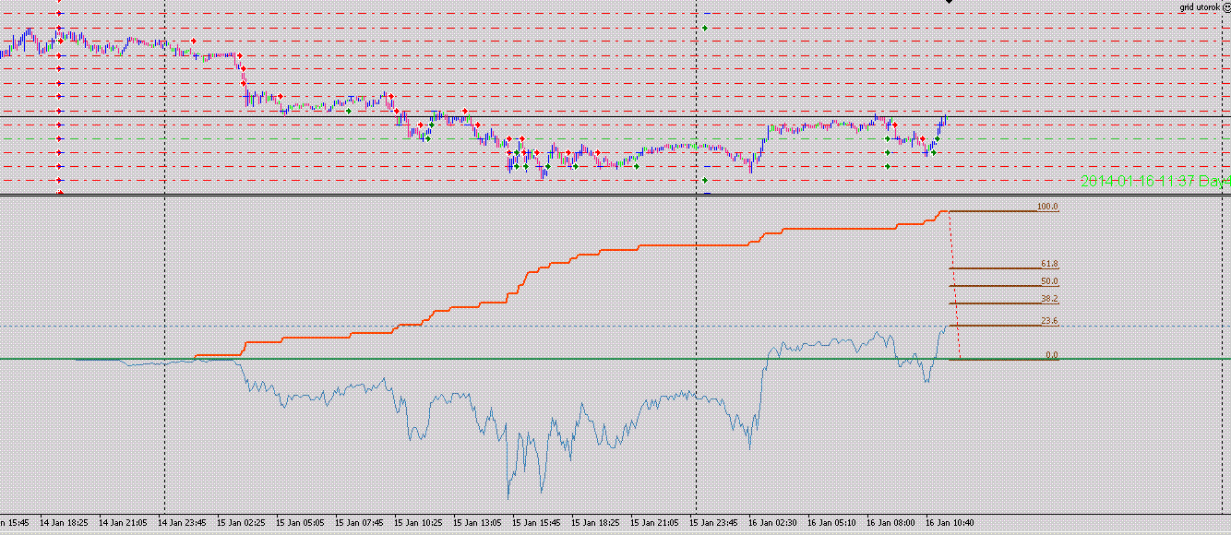Select the 23.6 Fibonacci level label

(x=1048, y=321)
